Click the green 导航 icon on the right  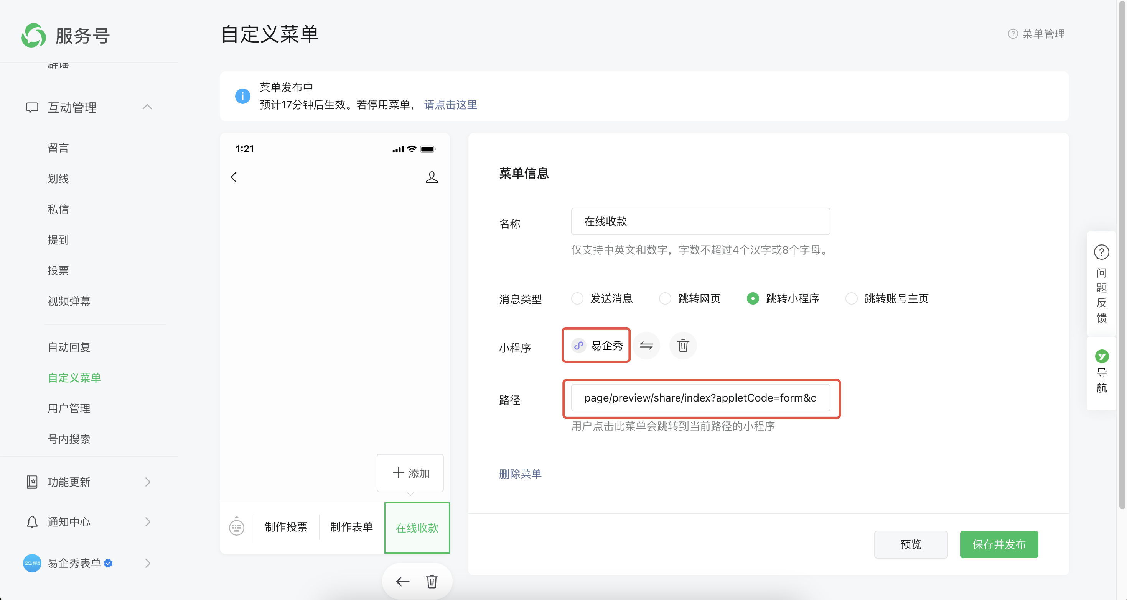1101,356
